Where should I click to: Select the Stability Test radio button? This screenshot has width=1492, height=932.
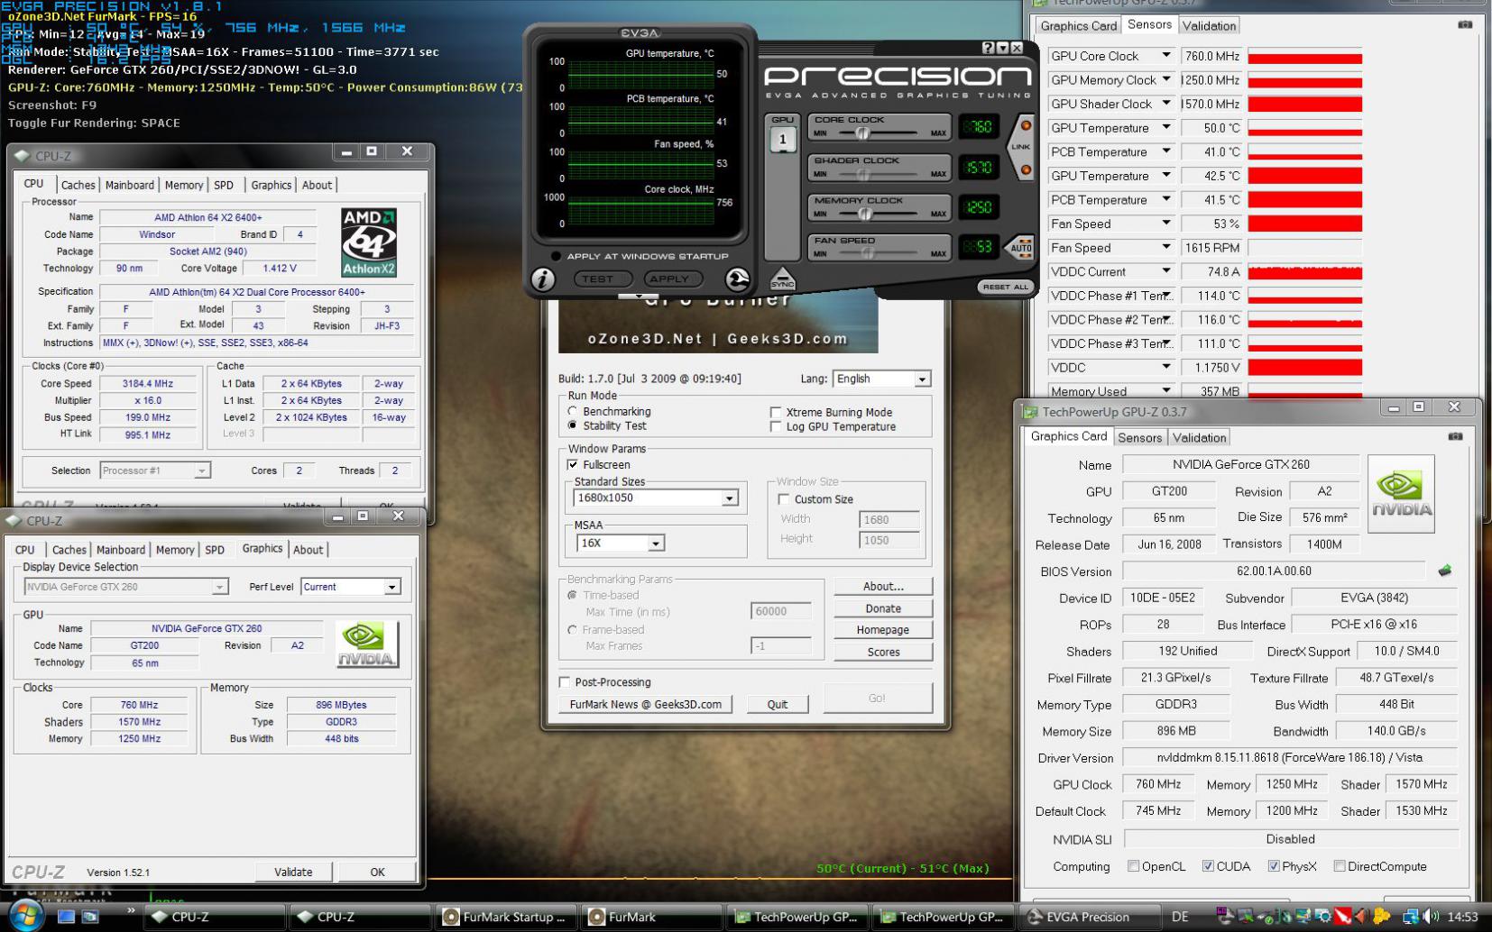click(x=572, y=425)
